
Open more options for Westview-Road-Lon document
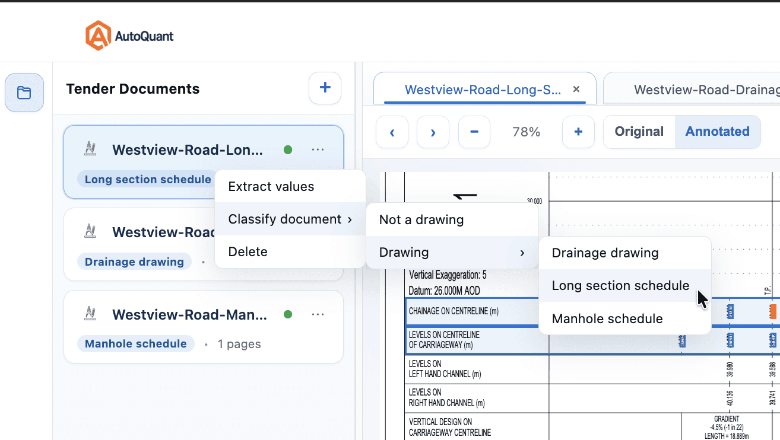318,149
